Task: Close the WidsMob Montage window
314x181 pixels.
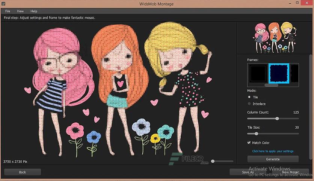Action: 307,3
